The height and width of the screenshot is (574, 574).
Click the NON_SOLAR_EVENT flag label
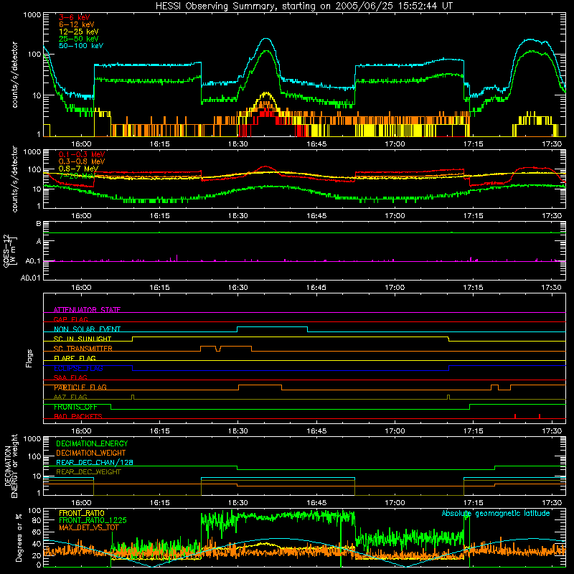[87, 329]
